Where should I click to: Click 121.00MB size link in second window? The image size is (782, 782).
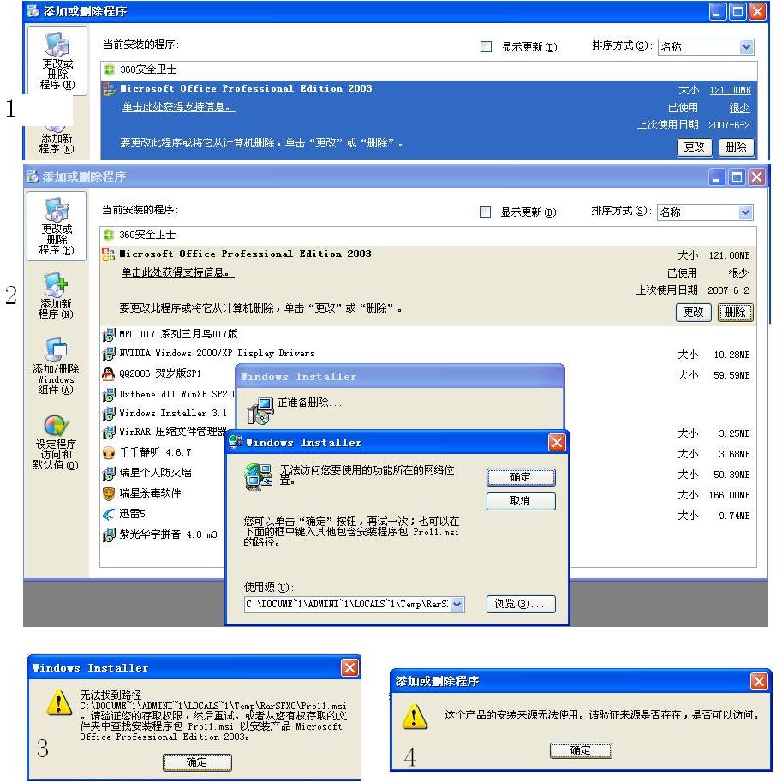729,256
